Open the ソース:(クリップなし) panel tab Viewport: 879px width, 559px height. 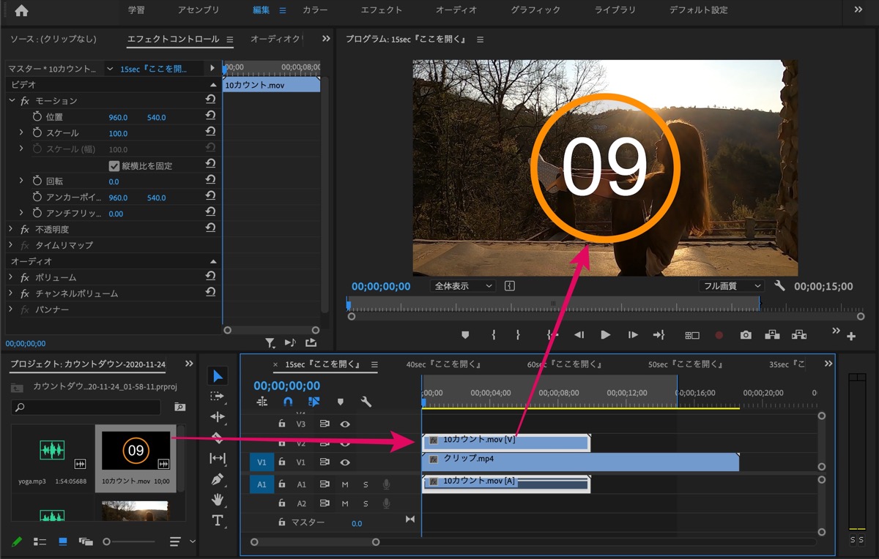(53, 39)
